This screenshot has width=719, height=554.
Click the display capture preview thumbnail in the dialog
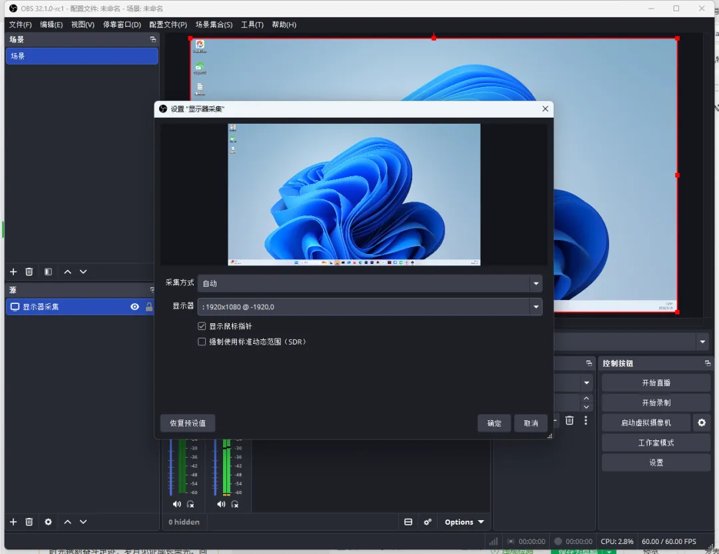pyautogui.click(x=354, y=194)
